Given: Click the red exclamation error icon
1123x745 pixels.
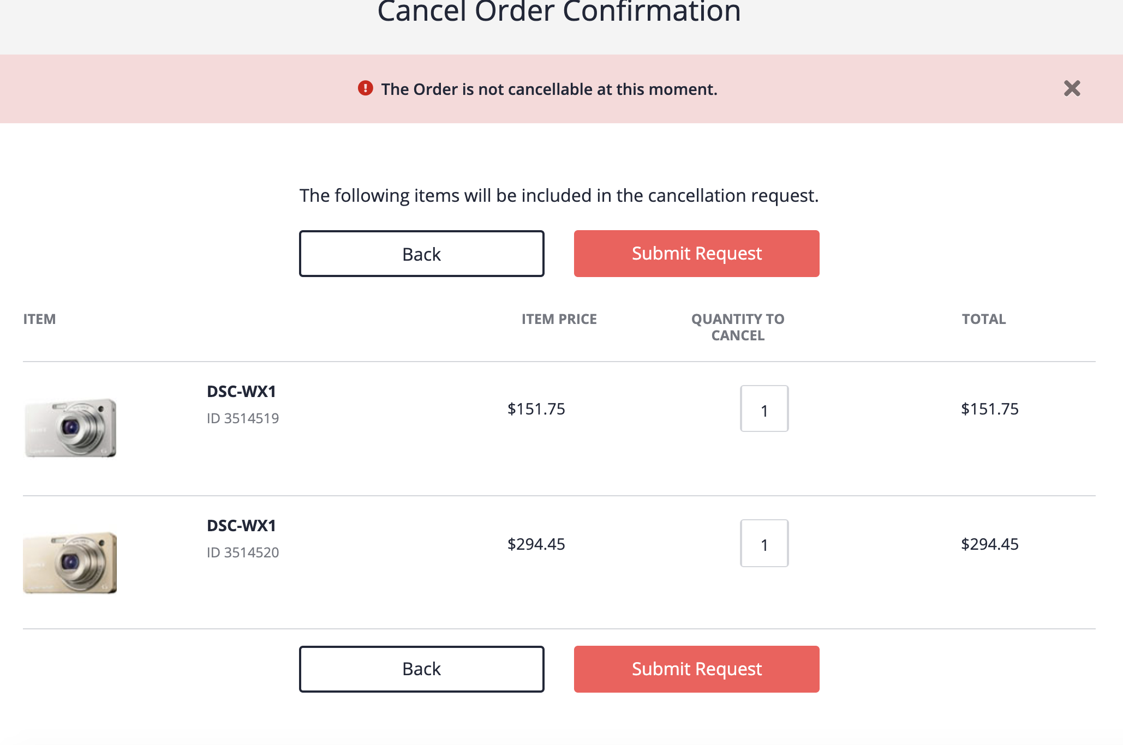Looking at the screenshot, I should [x=365, y=88].
